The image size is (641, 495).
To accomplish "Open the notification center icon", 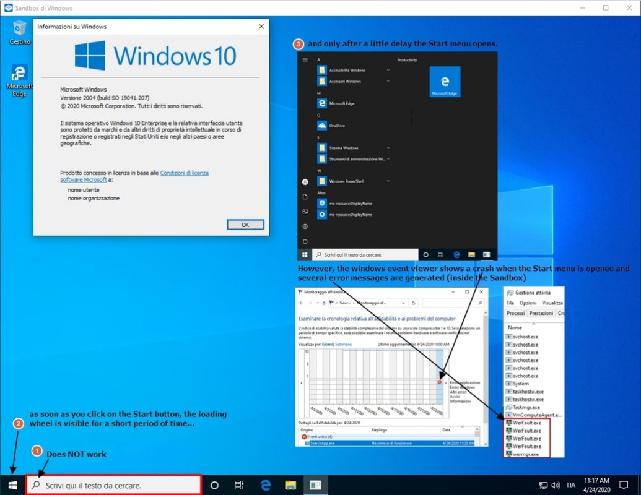I will point(624,485).
